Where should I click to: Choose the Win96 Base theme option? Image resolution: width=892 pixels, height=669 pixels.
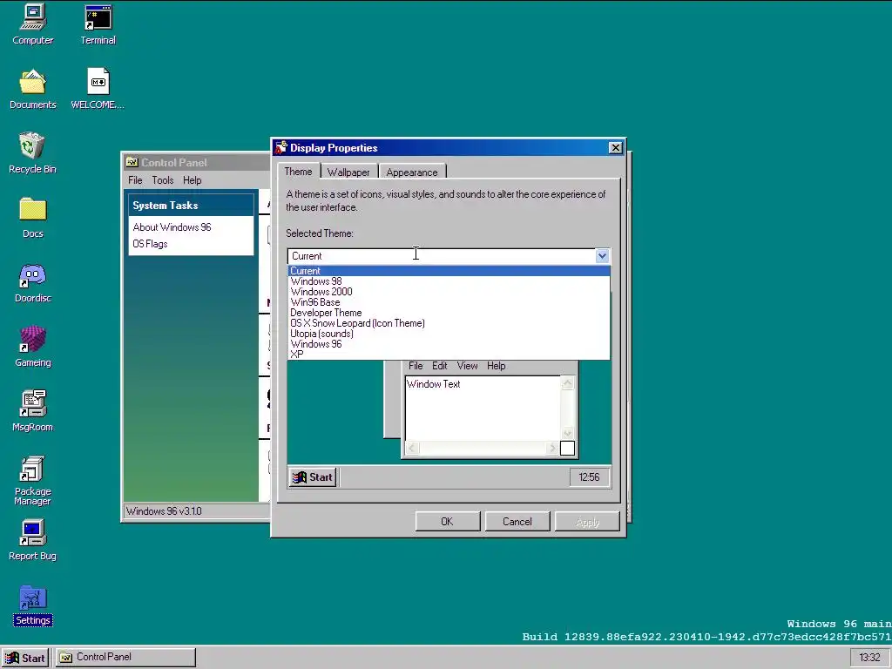[x=449, y=302]
